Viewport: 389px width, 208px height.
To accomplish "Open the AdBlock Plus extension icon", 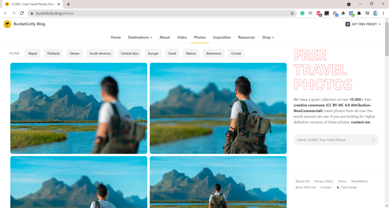I will (319, 13).
